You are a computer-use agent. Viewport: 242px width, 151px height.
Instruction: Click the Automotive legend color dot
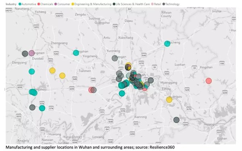coord(20,4)
